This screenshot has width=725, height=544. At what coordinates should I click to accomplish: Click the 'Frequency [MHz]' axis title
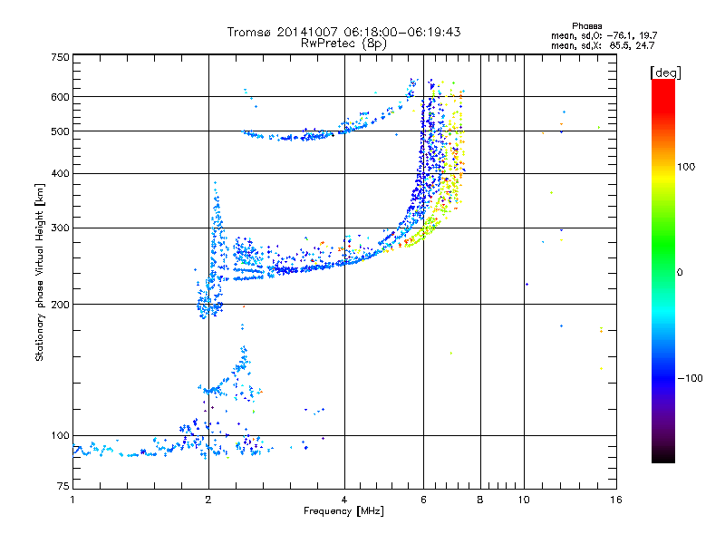pos(343,511)
